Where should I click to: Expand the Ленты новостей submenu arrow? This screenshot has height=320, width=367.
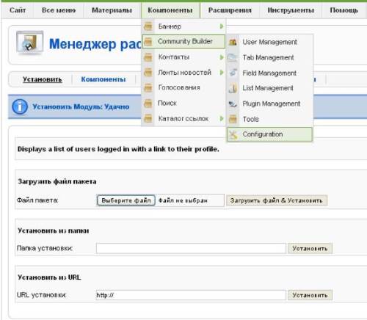(x=222, y=73)
